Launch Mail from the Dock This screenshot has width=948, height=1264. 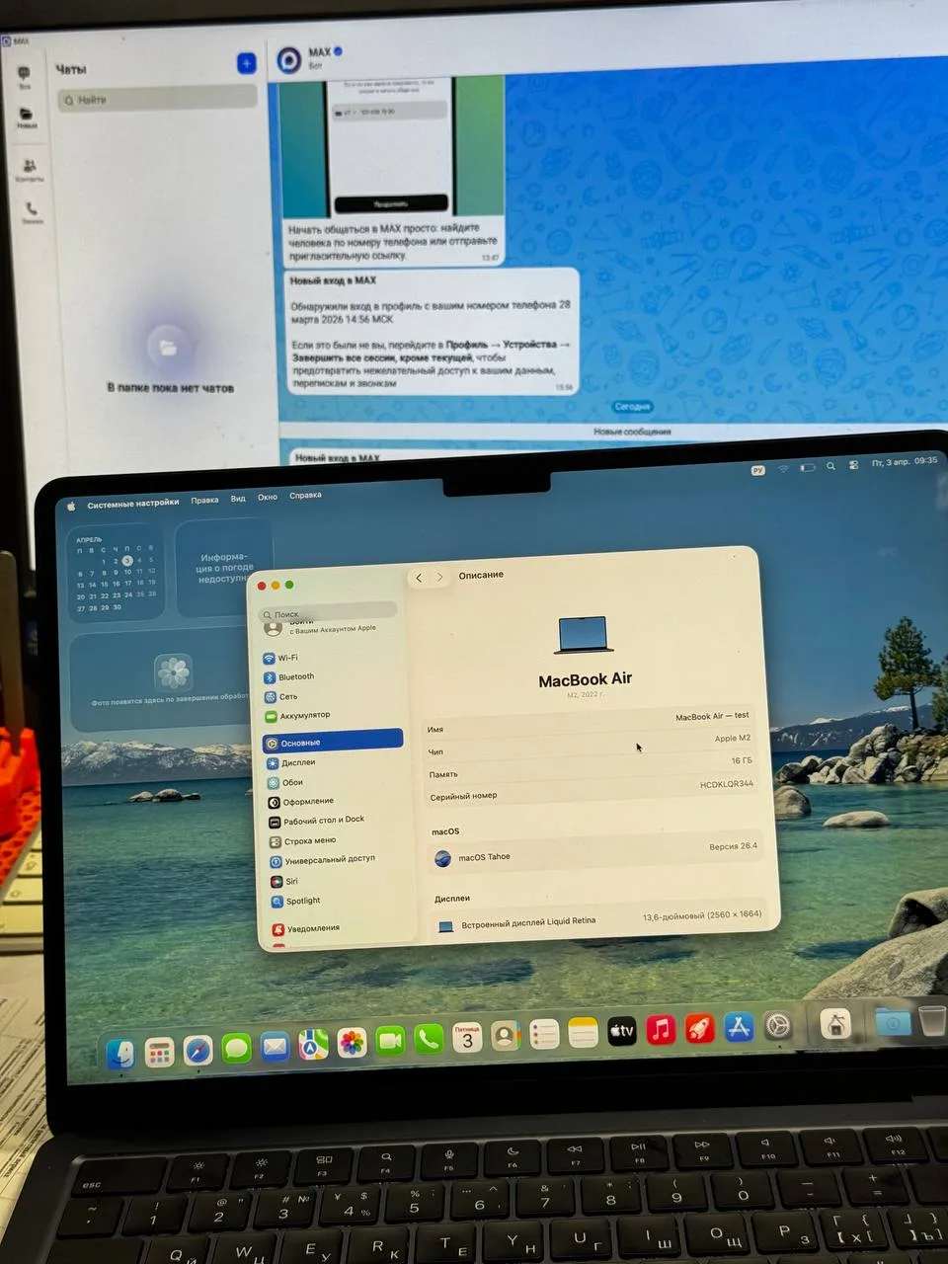coord(275,1046)
